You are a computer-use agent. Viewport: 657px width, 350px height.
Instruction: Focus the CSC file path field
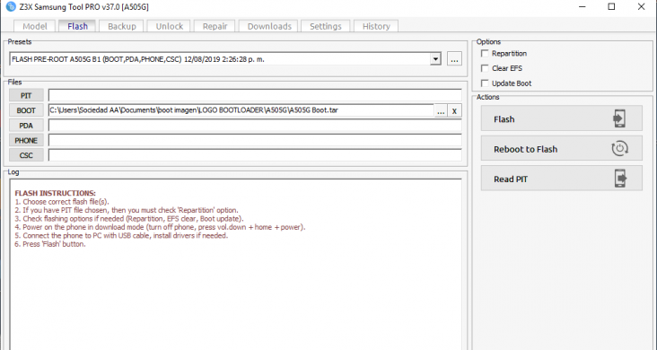tap(255, 155)
